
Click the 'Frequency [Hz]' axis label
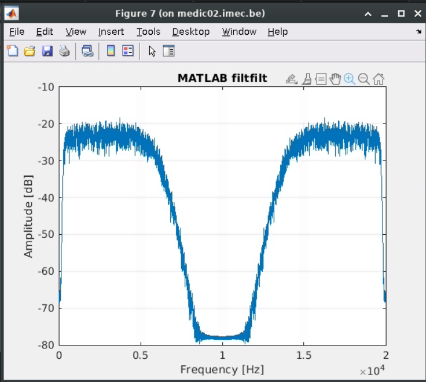tap(222, 369)
